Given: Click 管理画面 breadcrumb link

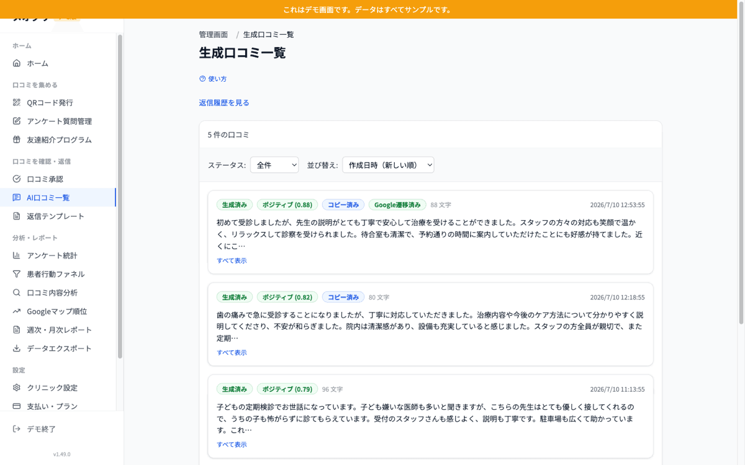Looking at the screenshot, I should click(214, 35).
